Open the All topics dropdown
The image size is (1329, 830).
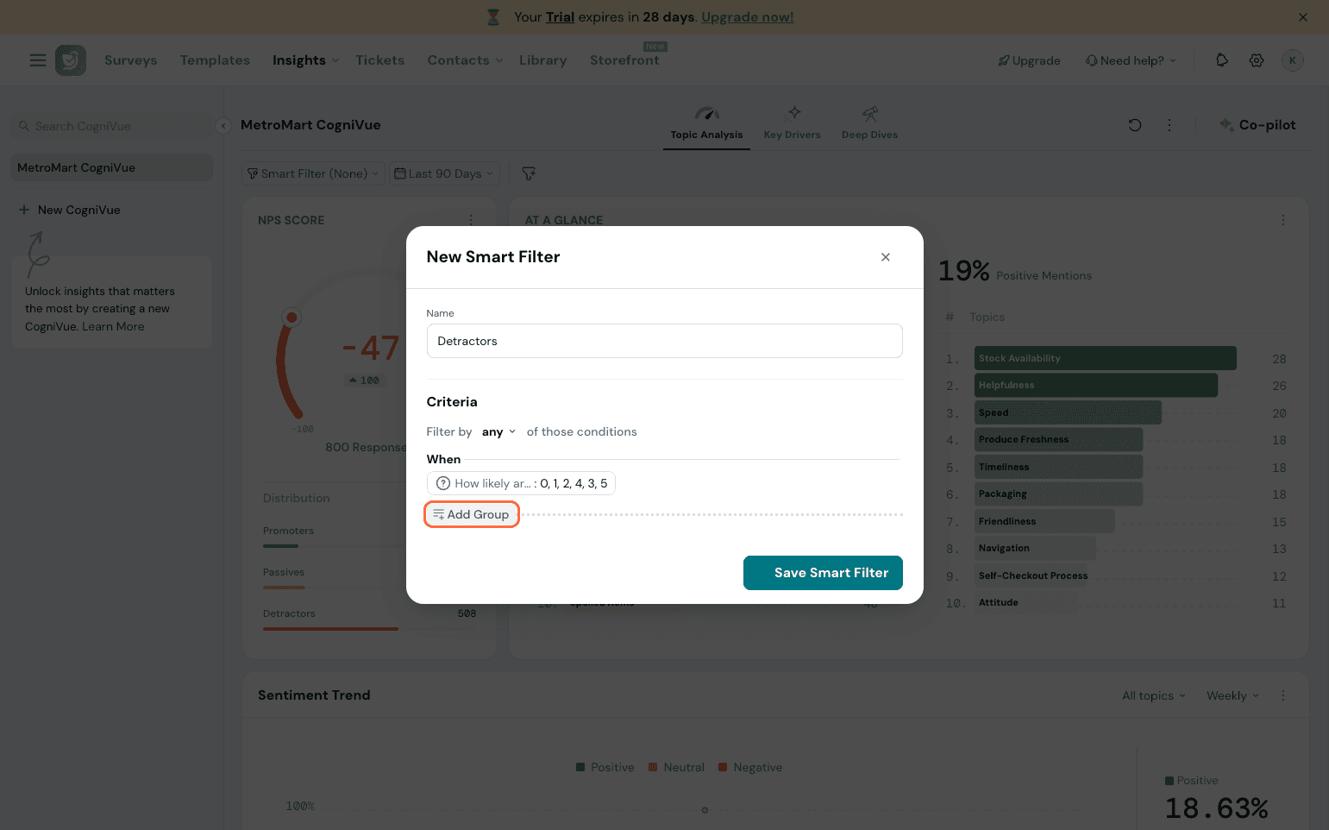[x=1153, y=696]
